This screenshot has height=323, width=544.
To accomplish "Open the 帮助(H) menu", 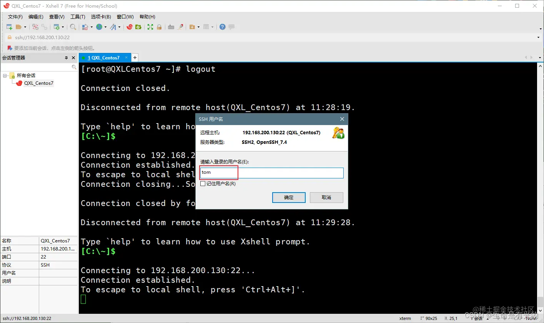I will click(147, 17).
